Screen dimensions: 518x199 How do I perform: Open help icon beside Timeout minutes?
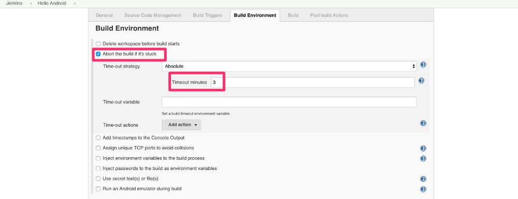tap(421, 81)
